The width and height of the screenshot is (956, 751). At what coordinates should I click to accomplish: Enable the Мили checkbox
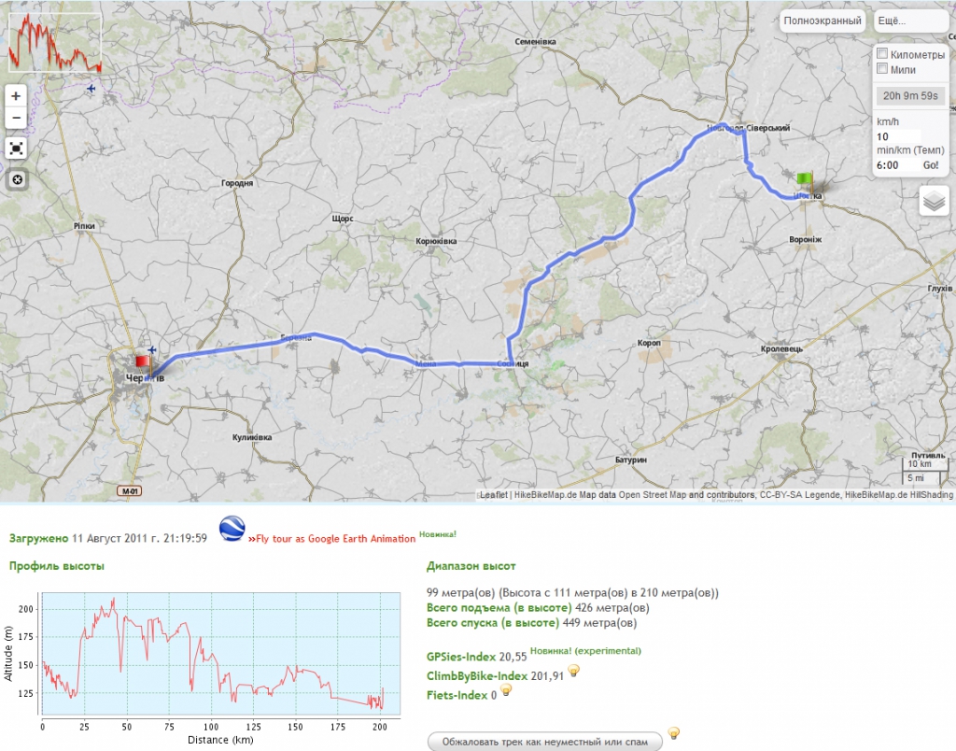coord(882,69)
